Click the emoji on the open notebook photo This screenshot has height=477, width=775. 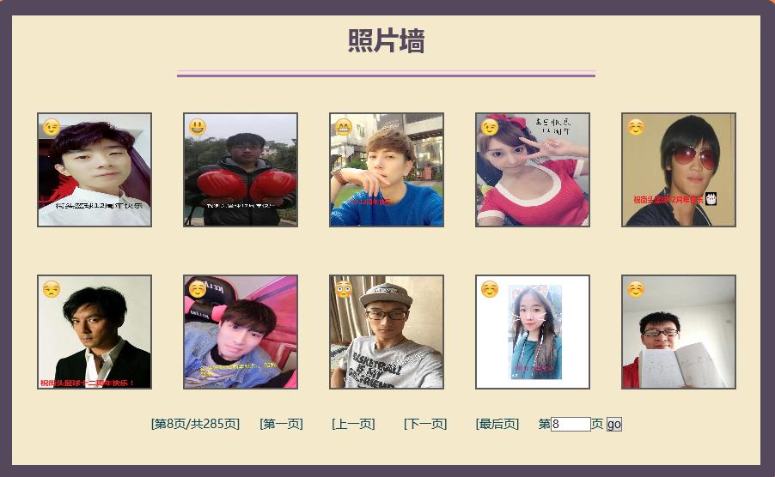[636, 289]
